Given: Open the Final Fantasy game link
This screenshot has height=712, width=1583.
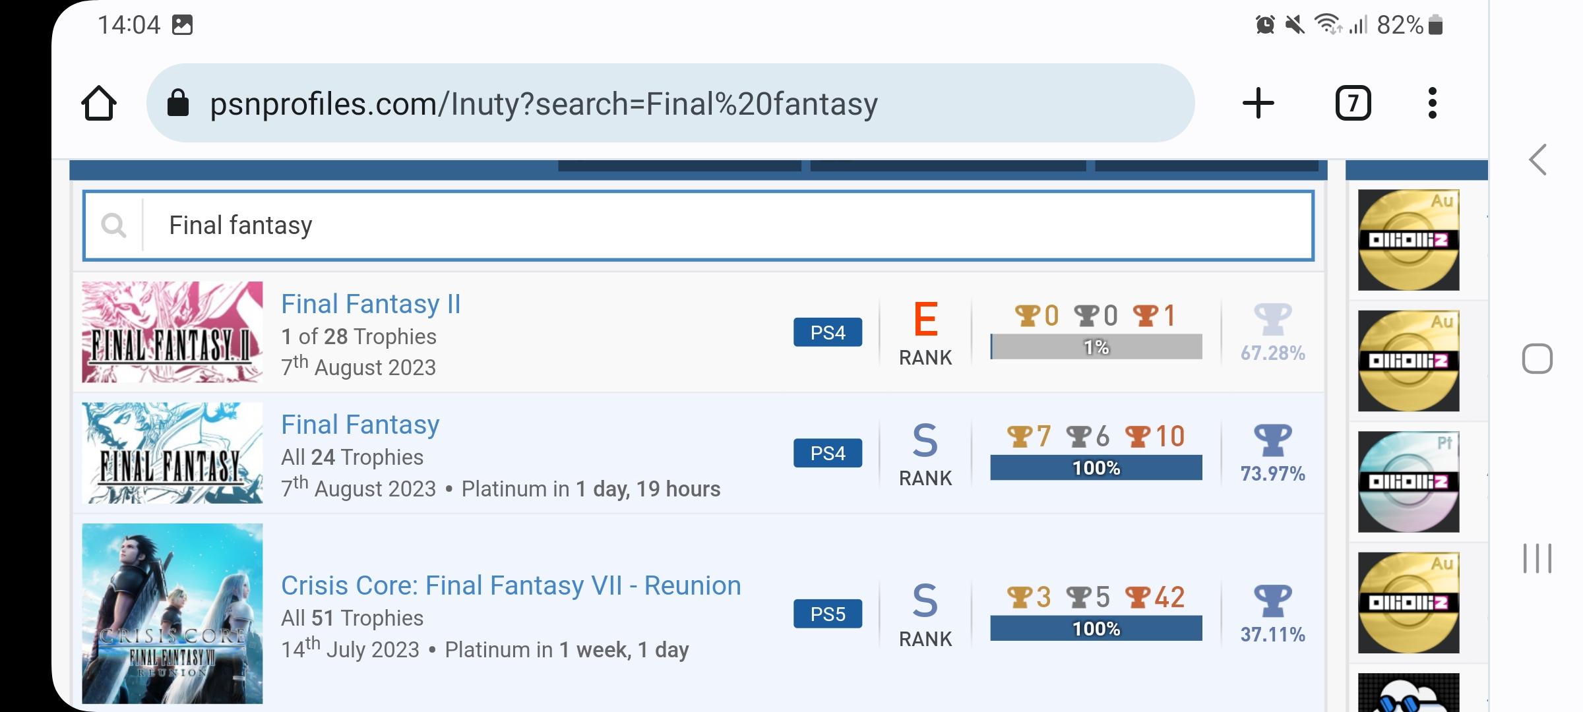Looking at the screenshot, I should coord(360,425).
